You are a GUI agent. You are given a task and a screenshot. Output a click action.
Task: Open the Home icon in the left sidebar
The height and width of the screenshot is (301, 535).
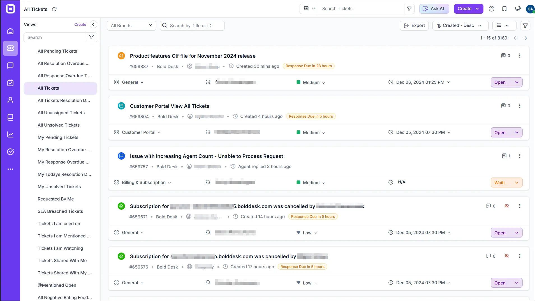10,31
